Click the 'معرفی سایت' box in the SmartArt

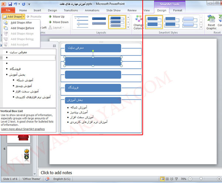[x=93, y=48]
